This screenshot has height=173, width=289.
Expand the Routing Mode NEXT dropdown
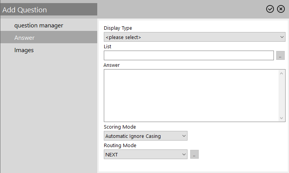(x=146, y=154)
